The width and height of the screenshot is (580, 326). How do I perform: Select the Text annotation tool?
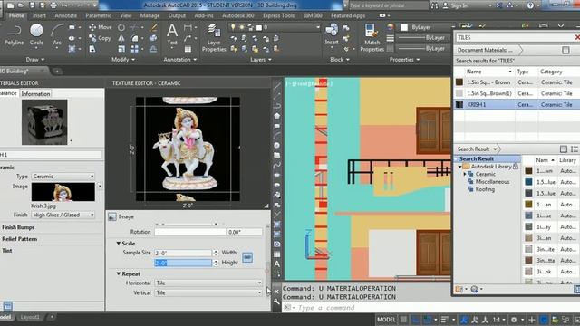click(172, 34)
